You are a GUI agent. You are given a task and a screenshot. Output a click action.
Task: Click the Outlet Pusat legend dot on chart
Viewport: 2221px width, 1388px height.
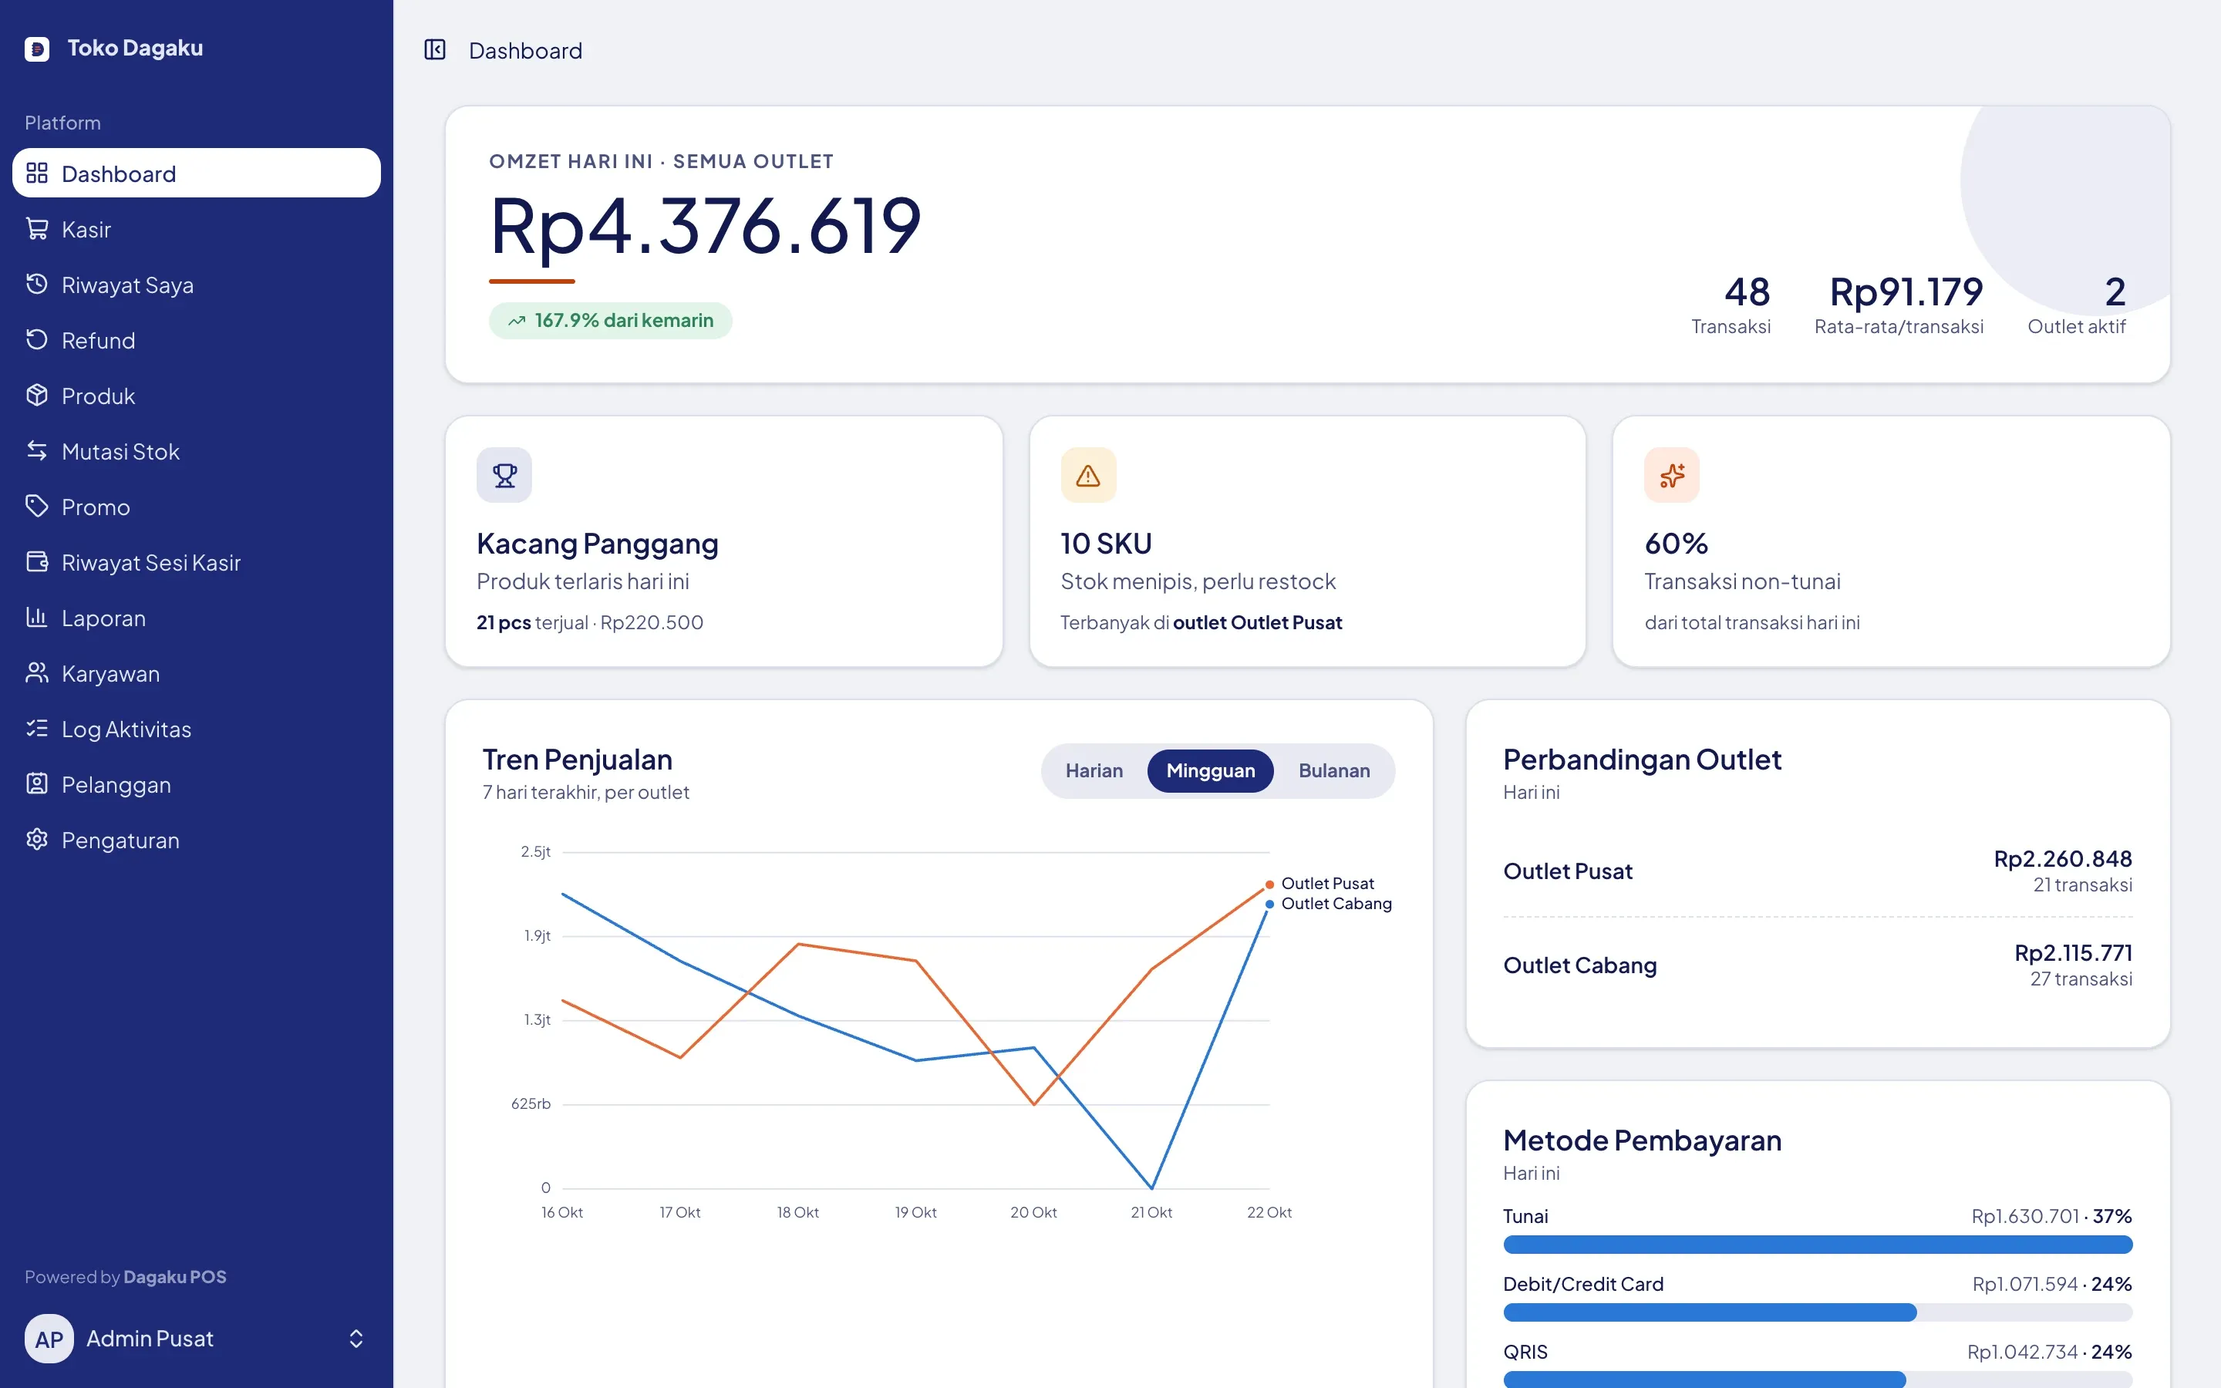[x=1269, y=884]
